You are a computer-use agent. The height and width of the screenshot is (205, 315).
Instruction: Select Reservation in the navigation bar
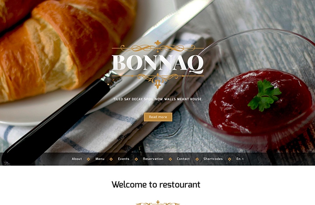coord(153,159)
